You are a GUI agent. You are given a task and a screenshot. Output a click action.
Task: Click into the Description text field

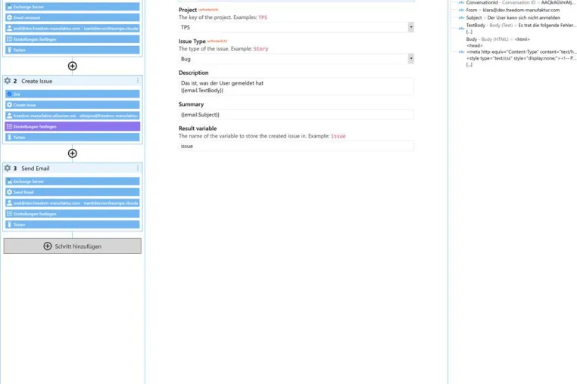296,87
